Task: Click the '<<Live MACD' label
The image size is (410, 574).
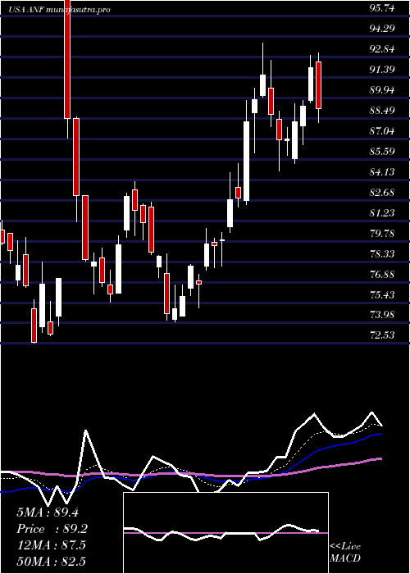Action: [345, 553]
